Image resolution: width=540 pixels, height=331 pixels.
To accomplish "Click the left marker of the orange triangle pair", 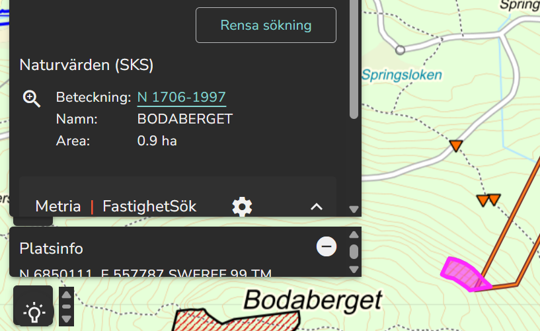I will click(483, 200).
